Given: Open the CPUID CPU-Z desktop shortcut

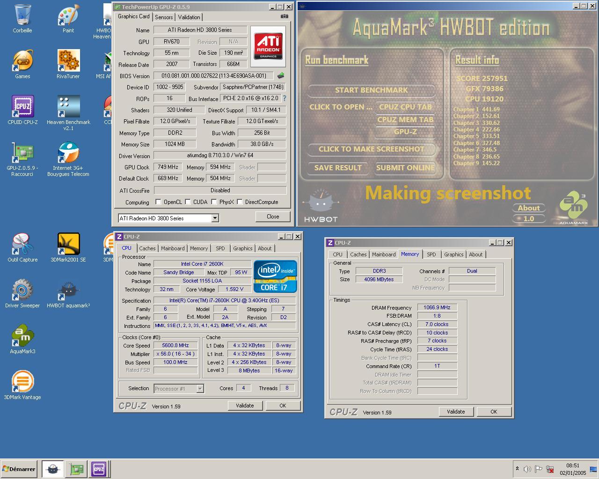Looking at the screenshot, I should [22, 110].
